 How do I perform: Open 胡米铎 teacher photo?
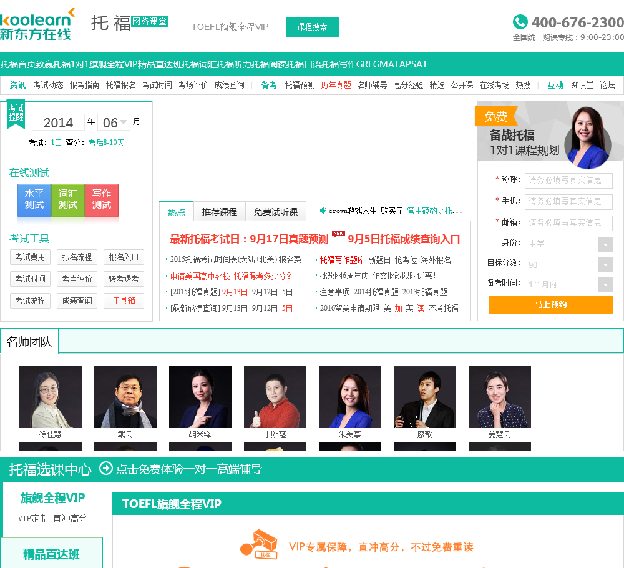[200, 397]
